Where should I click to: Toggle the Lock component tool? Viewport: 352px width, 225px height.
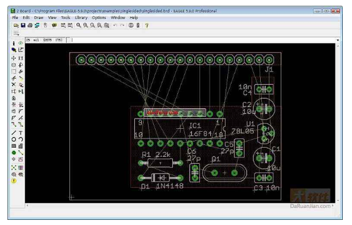[x=14, y=98]
